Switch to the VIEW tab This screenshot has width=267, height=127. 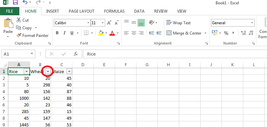tap(182, 11)
